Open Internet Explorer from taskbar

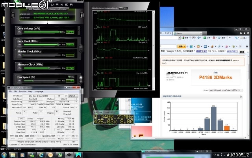(x=41, y=155)
